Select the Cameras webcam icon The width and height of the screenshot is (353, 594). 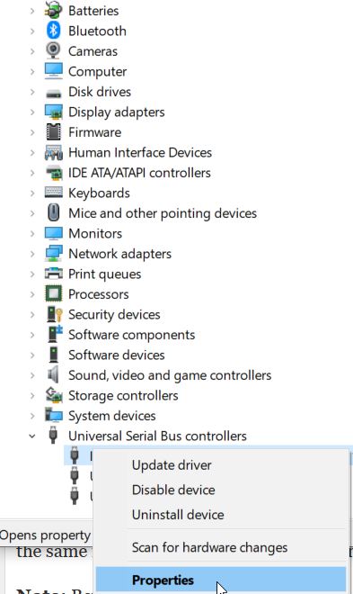point(53,50)
